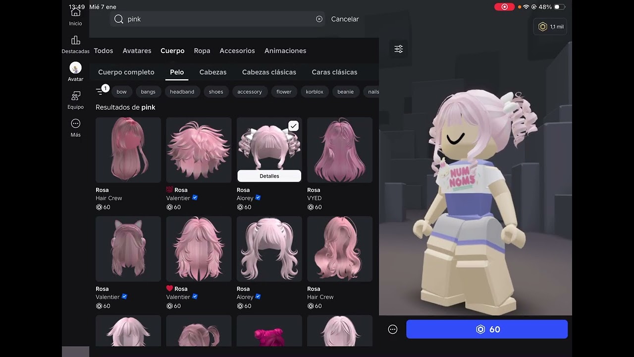Open the Más three-dots sidebar icon

(75, 123)
